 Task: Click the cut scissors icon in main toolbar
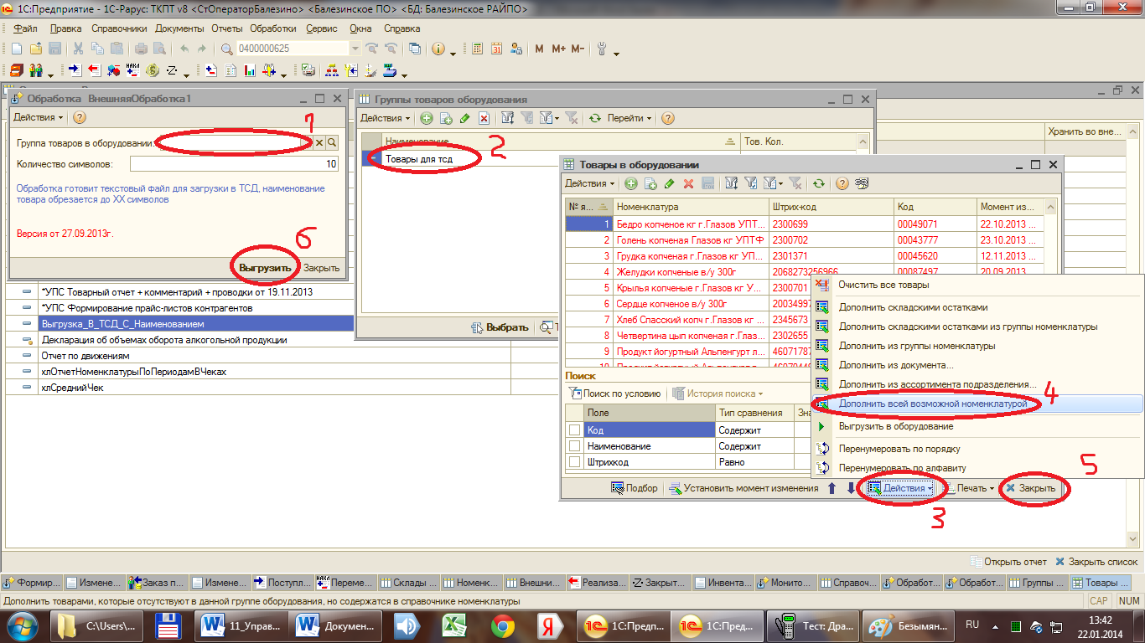(78, 49)
